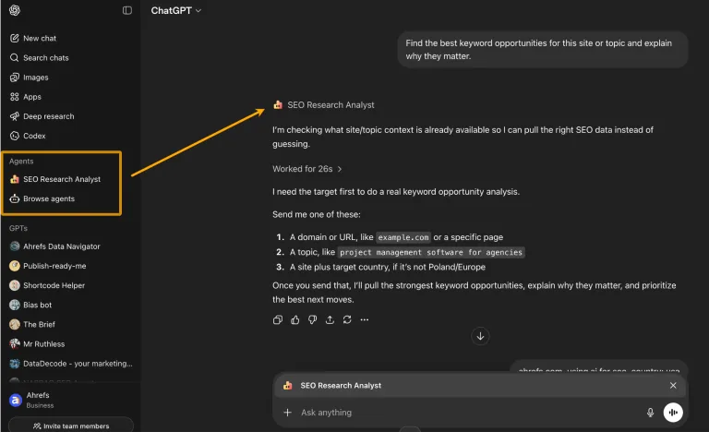Viewport: 709px width, 432px height.
Task: Give thumbs up to response
Action: pos(294,319)
